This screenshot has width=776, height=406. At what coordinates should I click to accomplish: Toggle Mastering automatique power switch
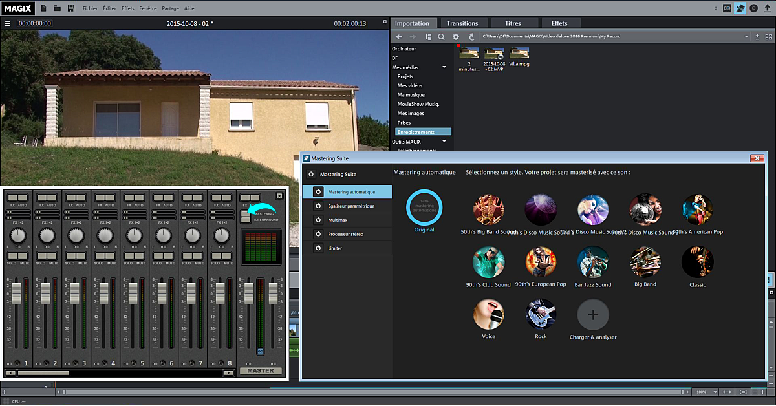point(318,192)
